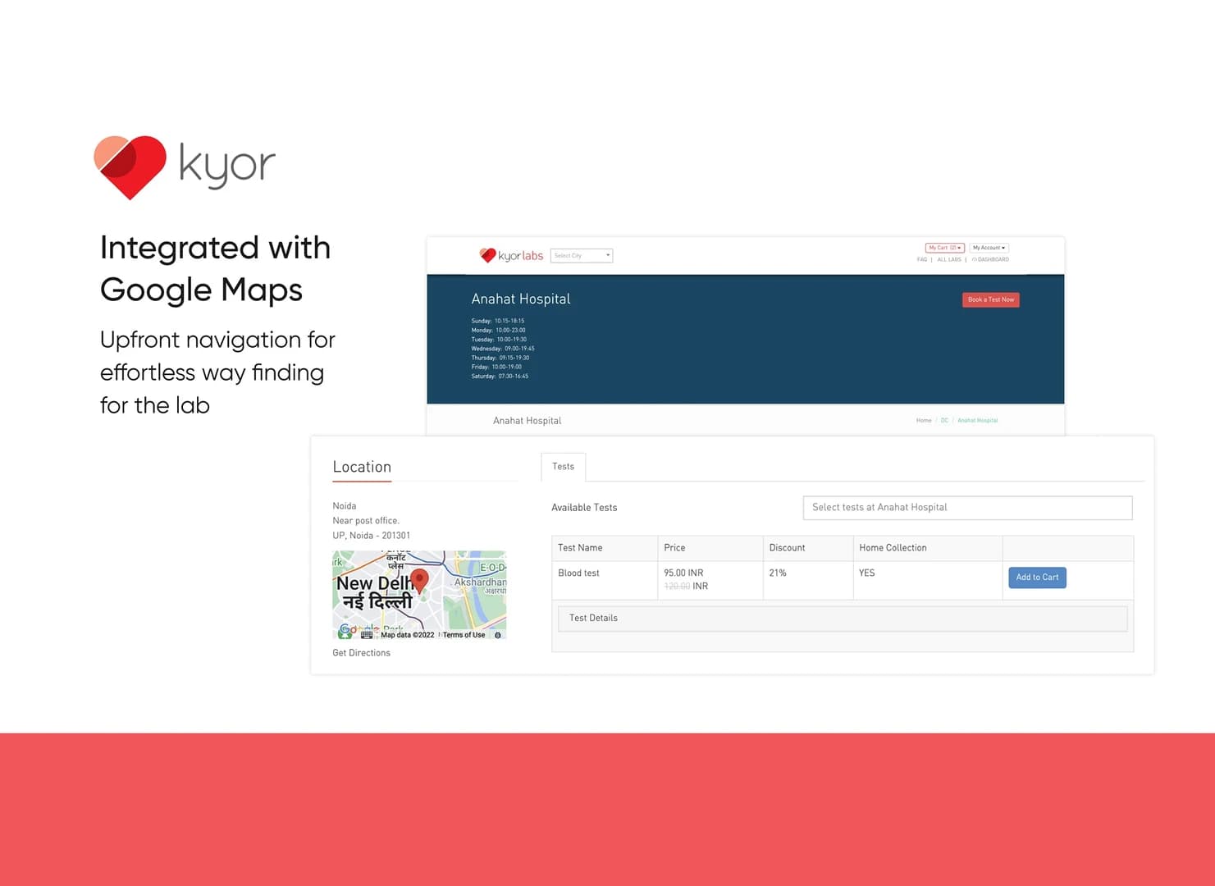Click the 21% discount value
The image size is (1215, 886).
tap(778, 573)
